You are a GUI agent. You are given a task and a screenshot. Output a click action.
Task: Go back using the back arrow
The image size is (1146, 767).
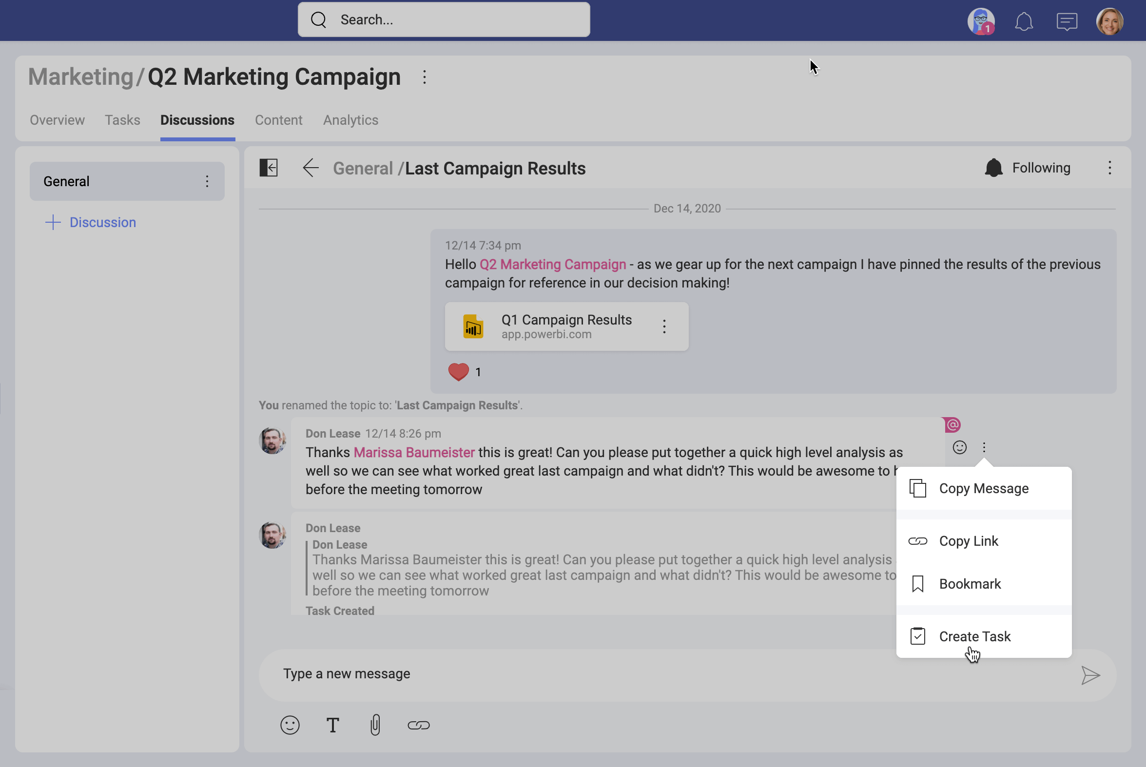pos(310,168)
